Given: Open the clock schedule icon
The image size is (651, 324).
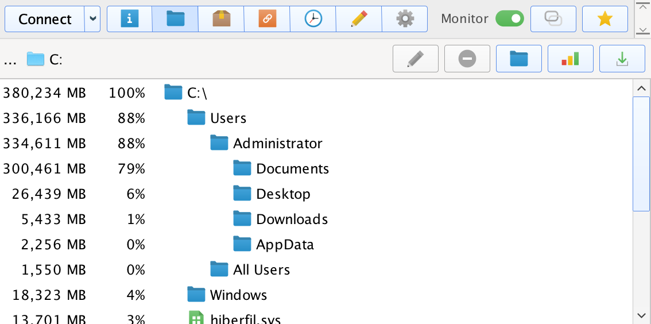Looking at the screenshot, I should (313, 19).
